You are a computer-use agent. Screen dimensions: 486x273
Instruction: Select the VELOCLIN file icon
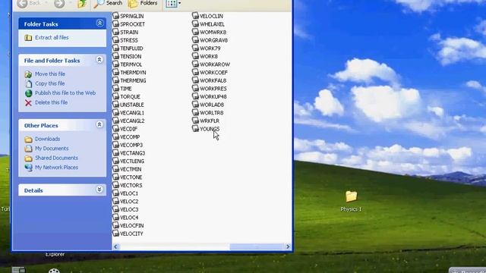(x=195, y=15)
